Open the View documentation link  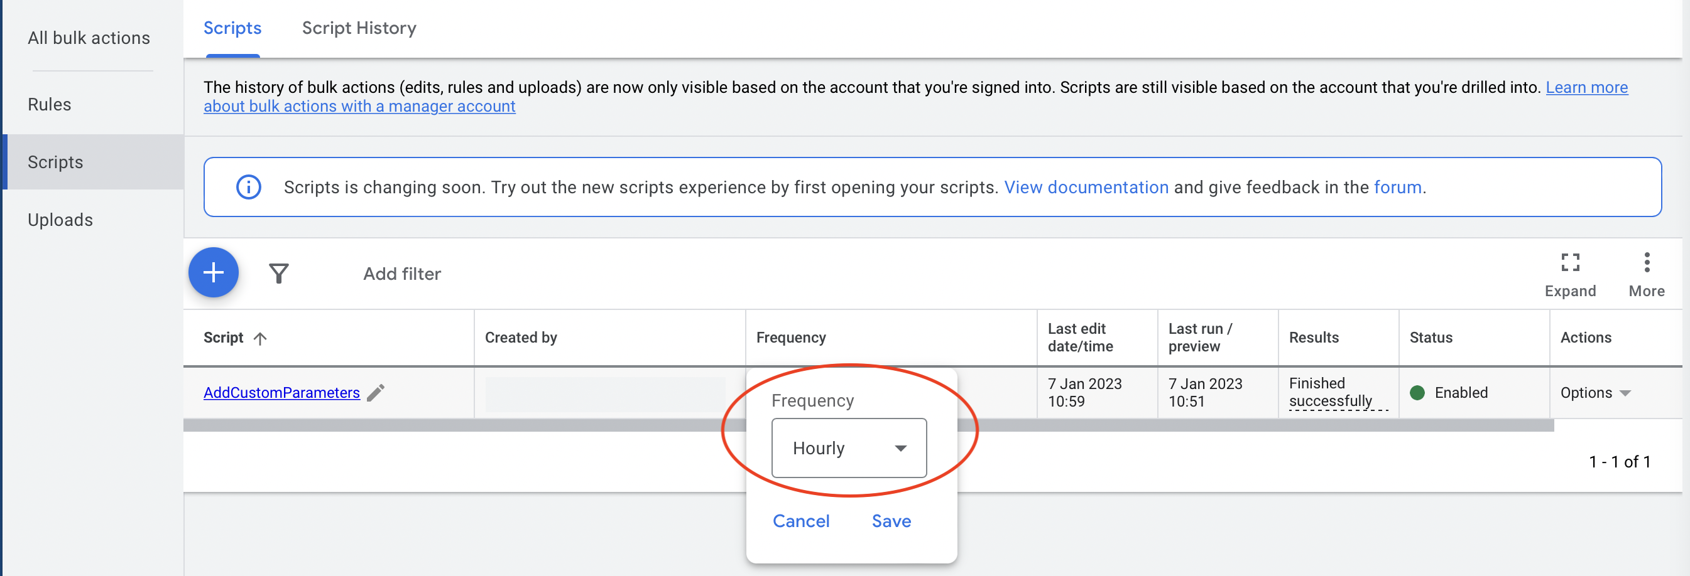[x=1086, y=188]
